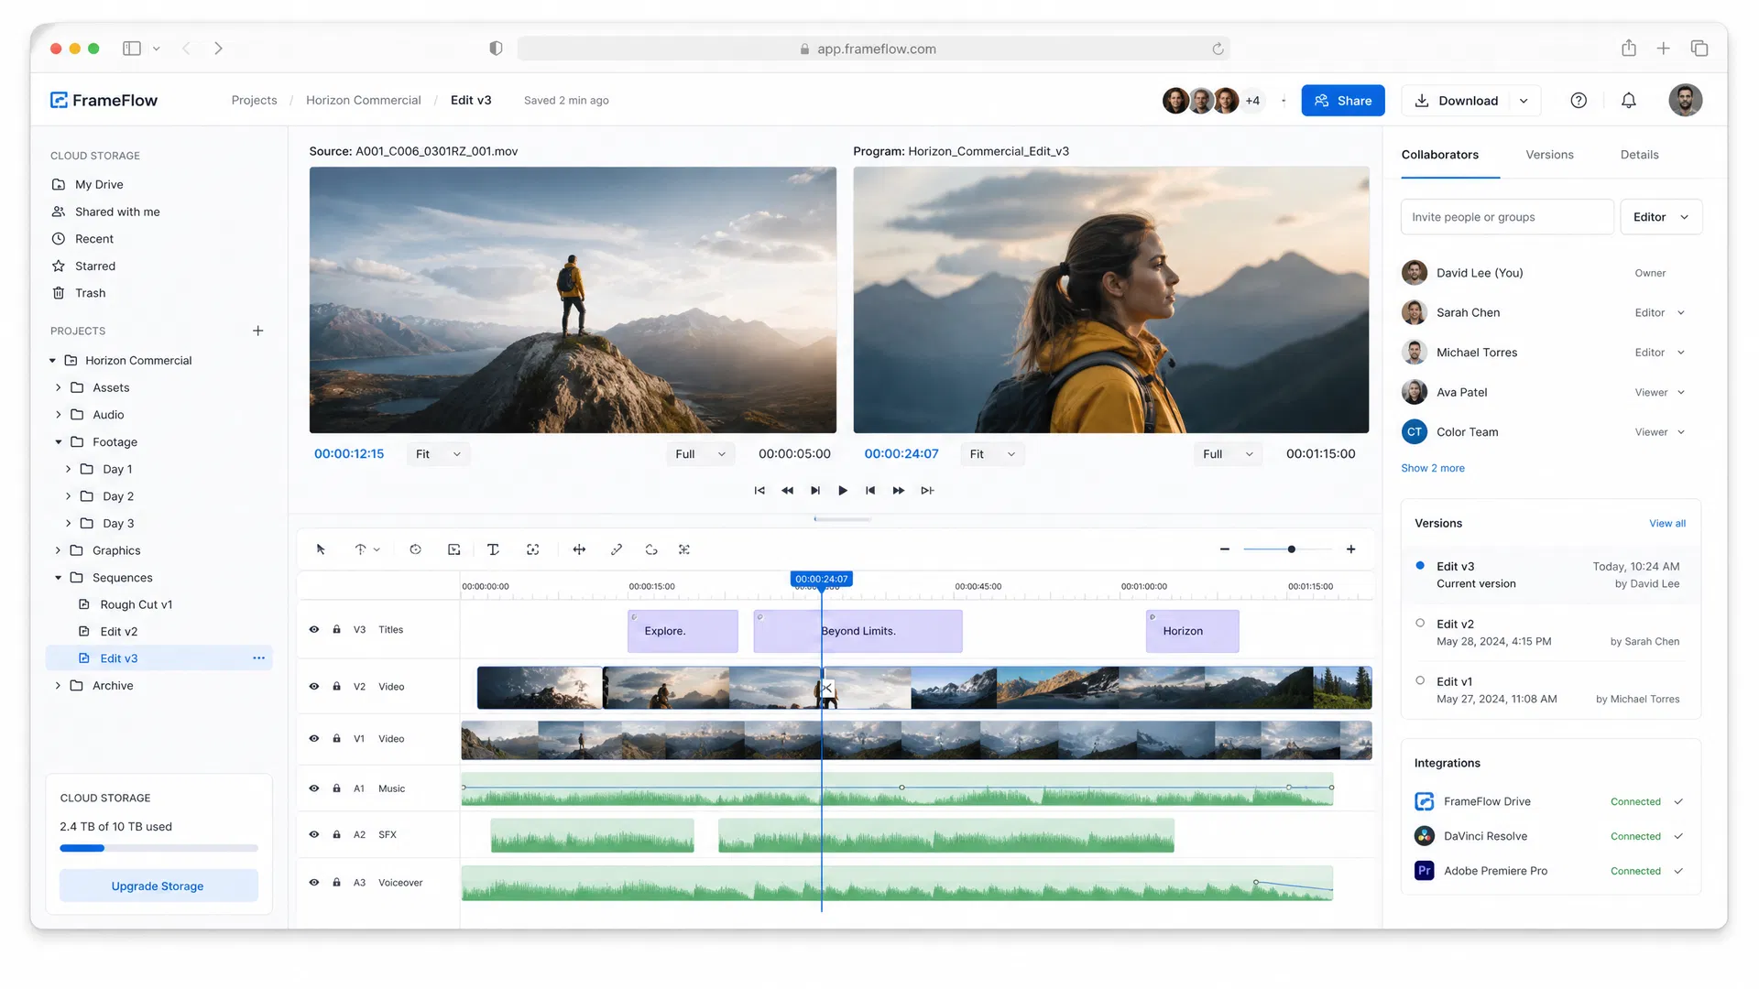The image size is (1759, 989).
Task: Switch to the Versions tab
Action: point(1548,155)
